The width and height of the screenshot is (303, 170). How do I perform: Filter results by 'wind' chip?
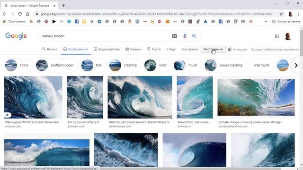[157, 65]
